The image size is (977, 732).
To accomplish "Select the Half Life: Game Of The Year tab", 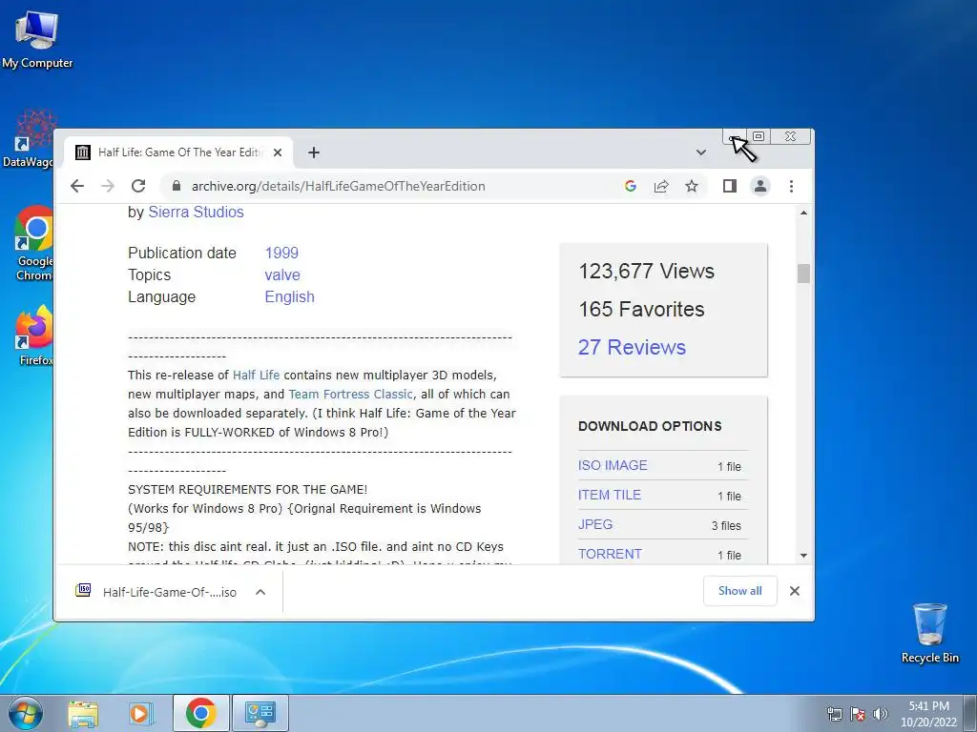I will tap(178, 152).
